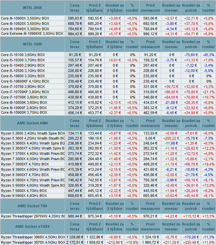
Task: Click the 91,20 € current price cell
Action: point(75,55)
